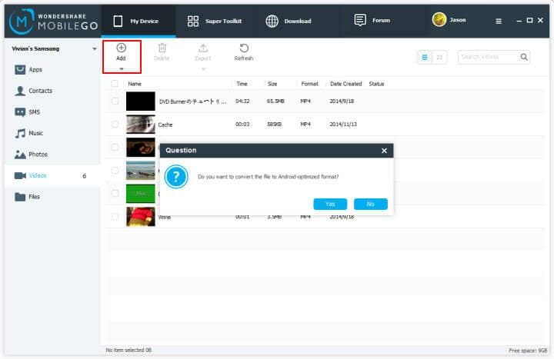Expand the Add dropdown arrow
This screenshot has width=554, height=359.
click(x=122, y=69)
